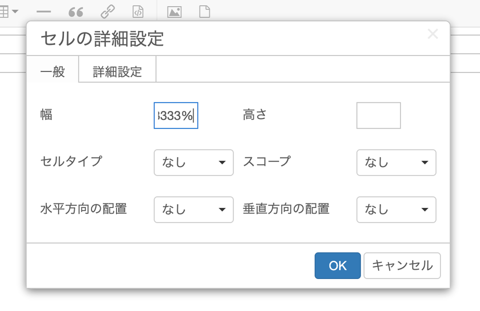Viewport: 480px width, 311px height.
Task: Confirm the dialog with OK
Action: coord(337,265)
